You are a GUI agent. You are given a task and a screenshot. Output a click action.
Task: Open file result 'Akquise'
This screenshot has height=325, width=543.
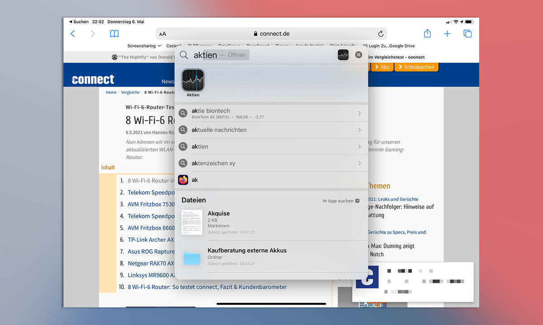(x=271, y=222)
